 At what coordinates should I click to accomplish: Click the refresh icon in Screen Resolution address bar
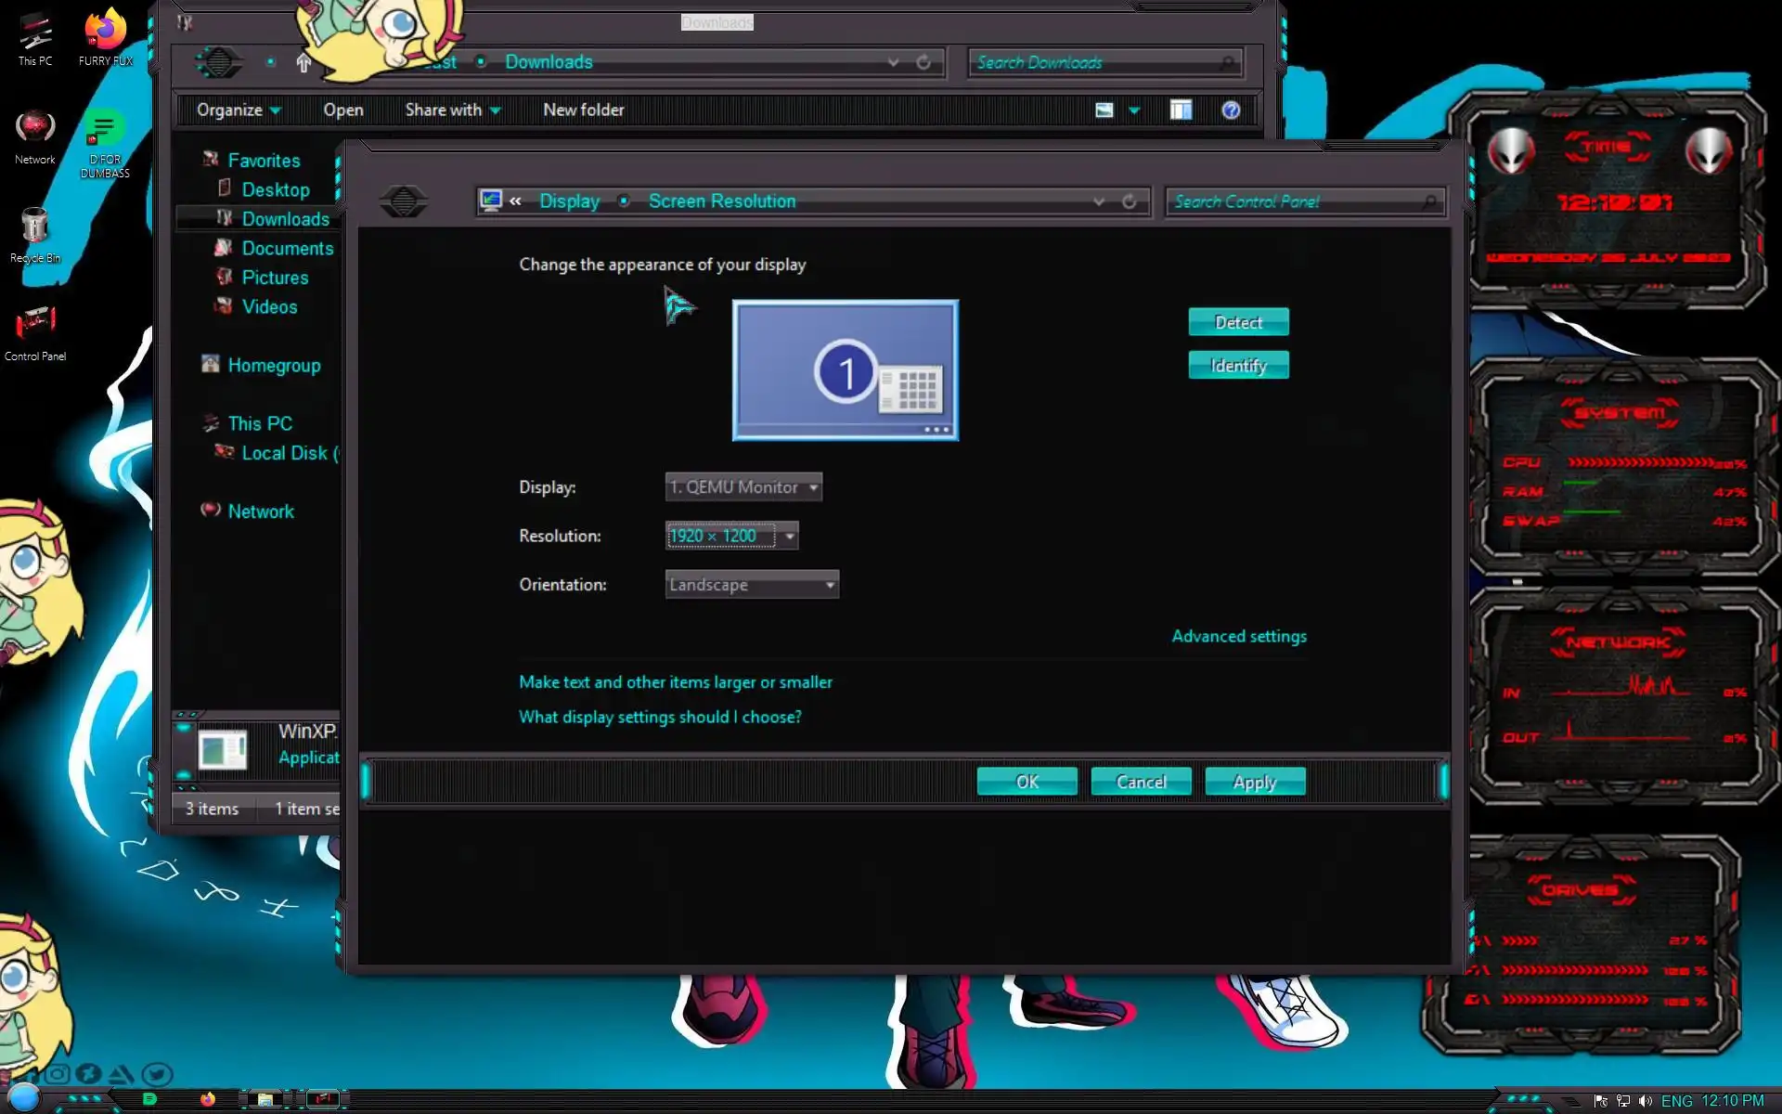point(1130,201)
